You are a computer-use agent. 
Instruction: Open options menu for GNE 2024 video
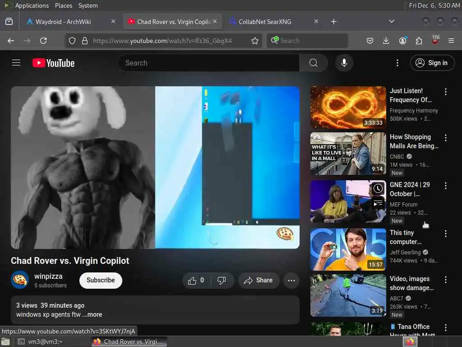pyautogui.click(x=445, y=186)
